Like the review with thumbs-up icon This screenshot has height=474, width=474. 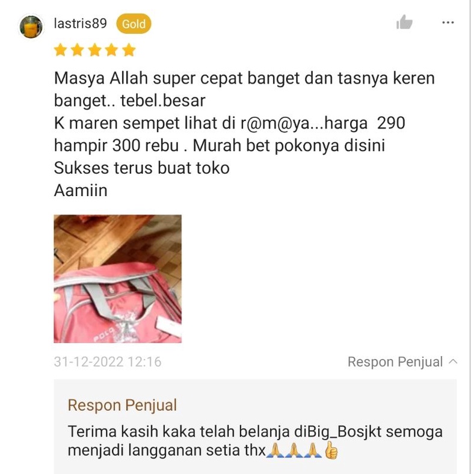[404, 22]
